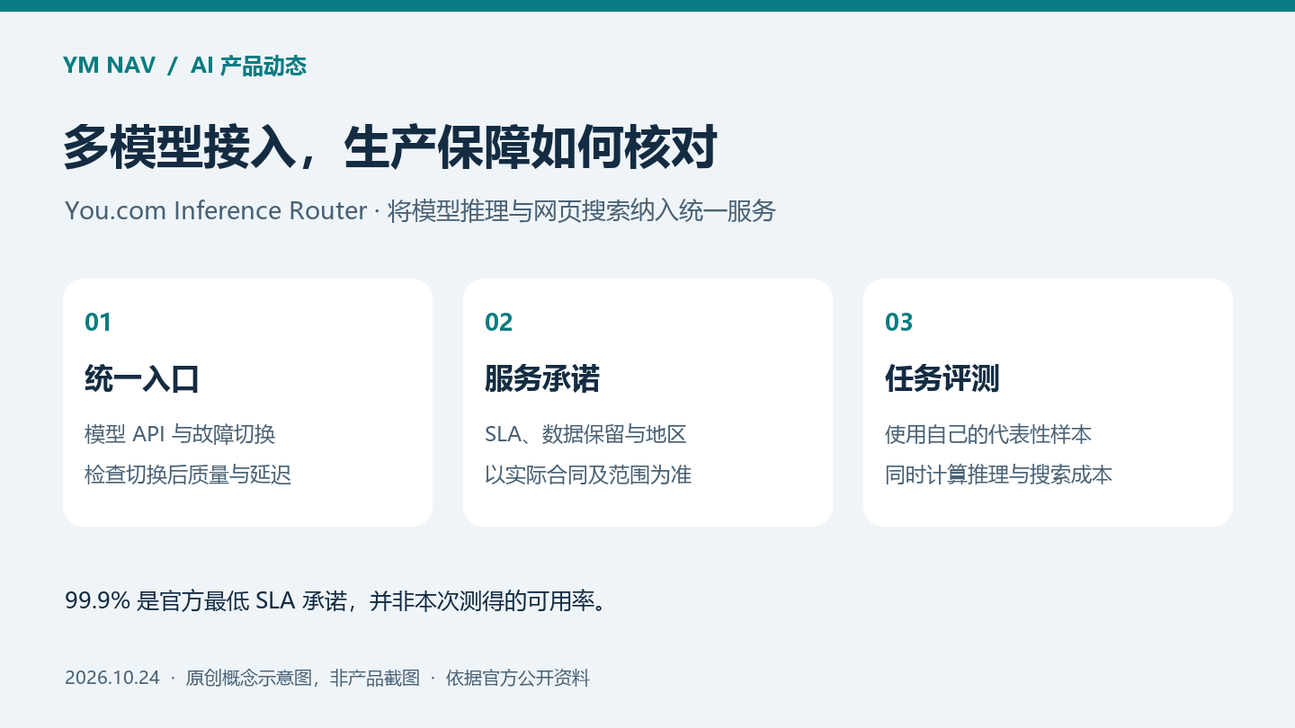This screenshot has height=728, width=1295.
Task: Click the line "同时计算推理与搜索成本"
Action: [x=999, y=475]
